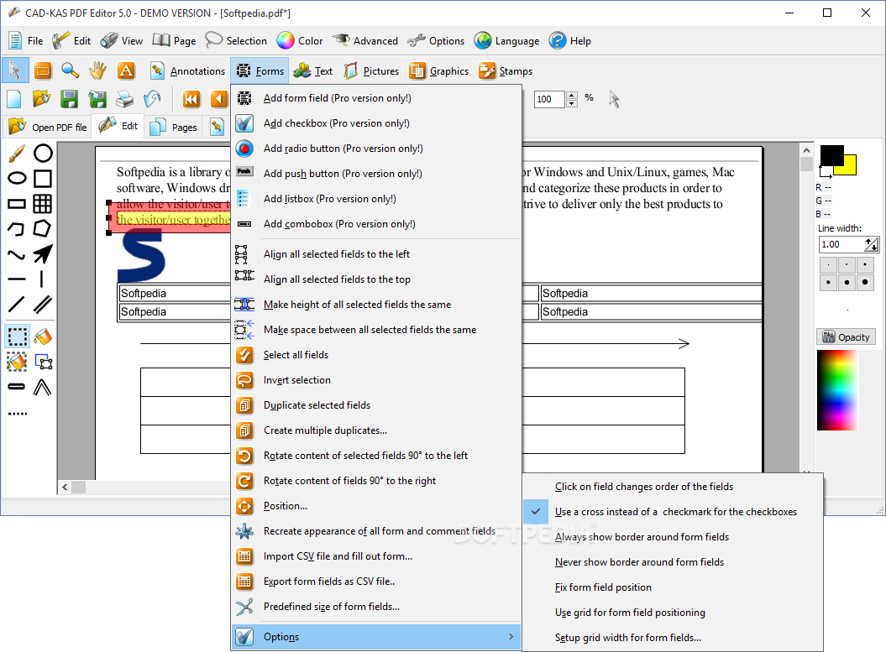Click the save-as double disk icon

pyautogui.click(x=97, y=99)
